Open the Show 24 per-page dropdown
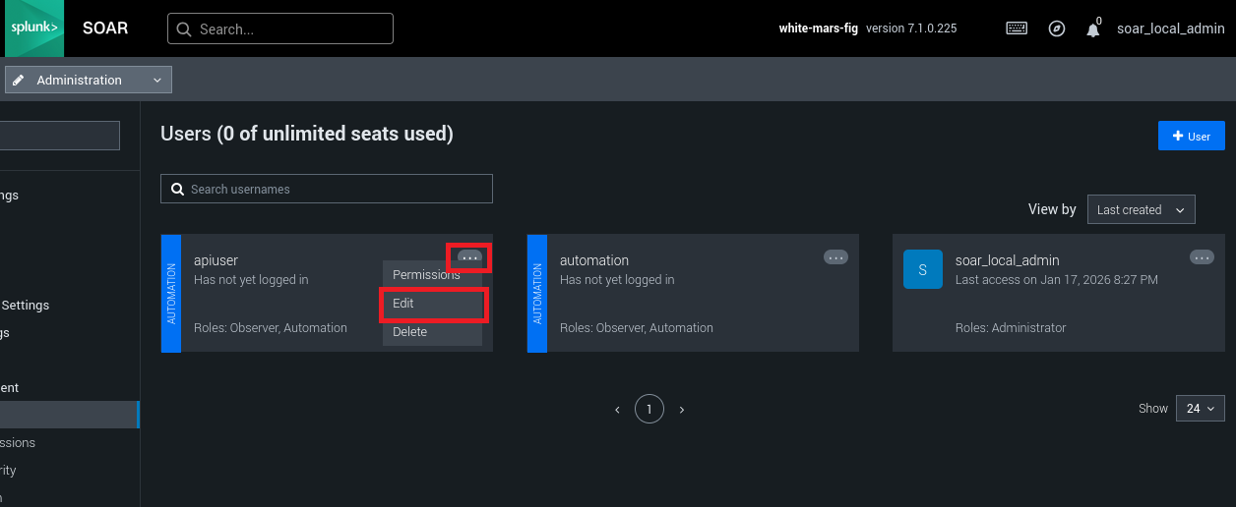 [x=1200, y=408]
